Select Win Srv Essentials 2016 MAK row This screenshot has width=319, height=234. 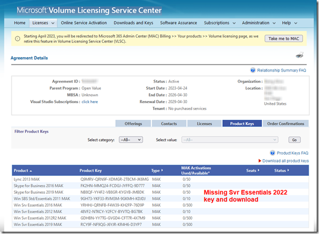click(160, 205)
